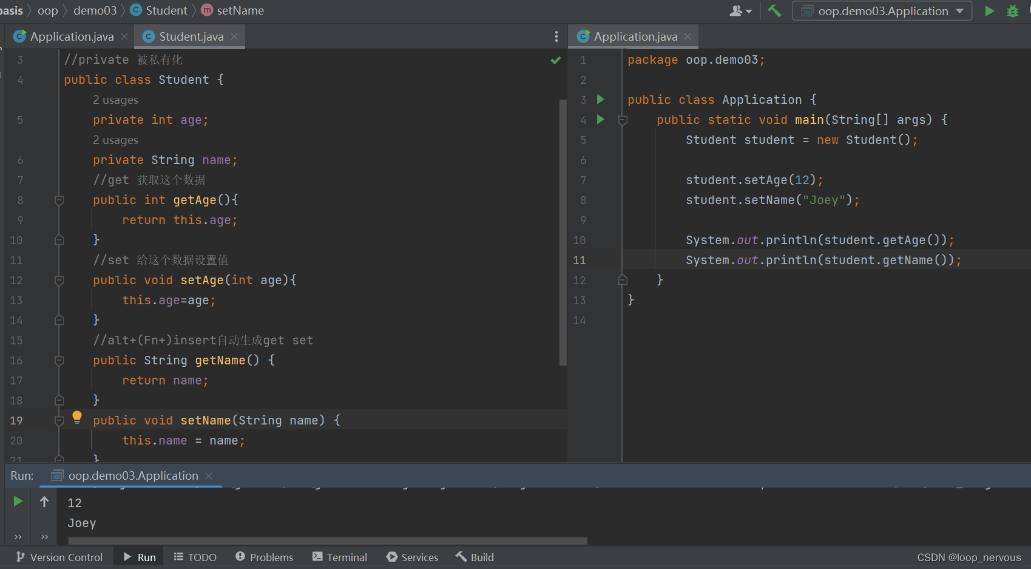Open the editor tabs more-options menu
1031x569 pixels.
coord(556,36)
